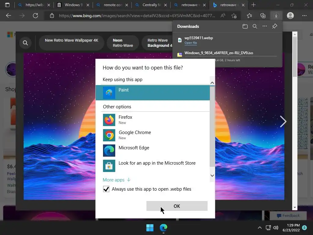Screen dimensions: 313x235
Task: Expand the More apps list
Action: click(x=116, y=180)
